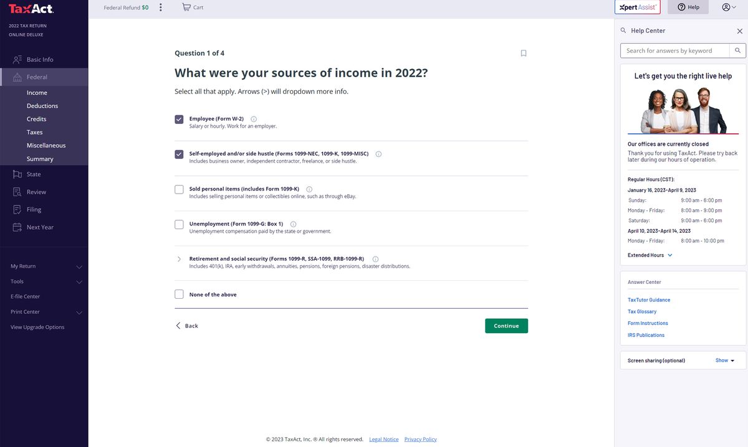The width and height of the screenshot is (748, 447).
Task: Uncheck Employee (Form W-2)
Action: tap(179, 118)
